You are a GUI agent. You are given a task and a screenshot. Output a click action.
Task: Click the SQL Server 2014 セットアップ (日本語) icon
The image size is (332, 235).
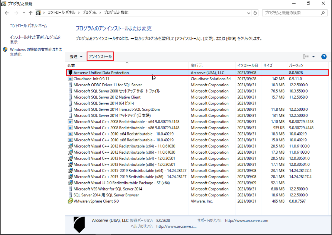pyautogui.click(x=70, y=116)
